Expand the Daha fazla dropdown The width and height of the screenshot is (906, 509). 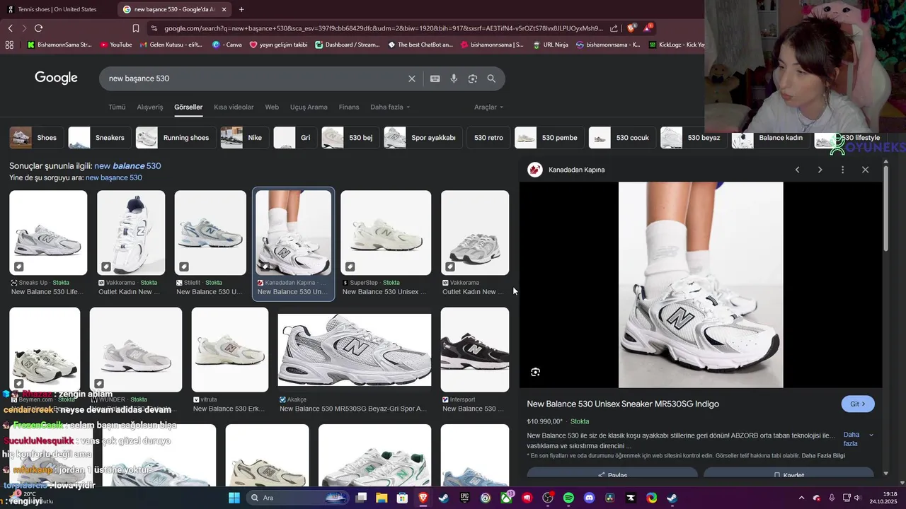pyautogui.click(x=390, y=107)
